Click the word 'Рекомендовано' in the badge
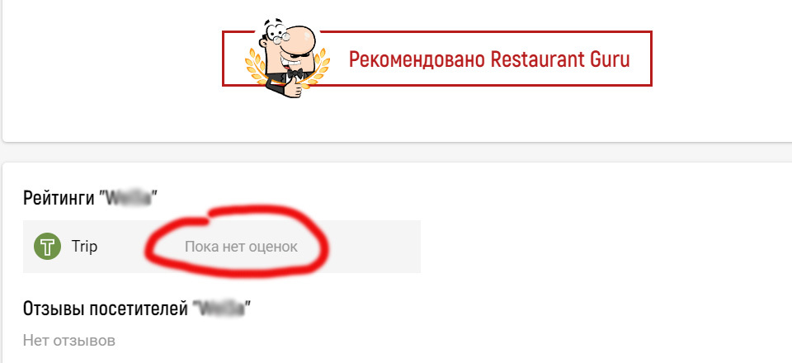Image resolution: width=792 pixels, height=363 pixels. click(x=417, y=59)
